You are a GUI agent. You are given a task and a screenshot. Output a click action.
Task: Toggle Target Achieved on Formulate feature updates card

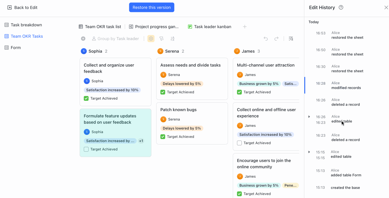(x=86, y=149)
